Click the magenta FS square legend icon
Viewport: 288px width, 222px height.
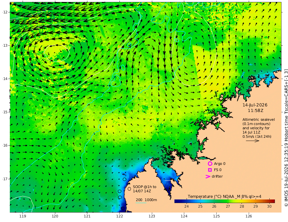click(210, 170)
